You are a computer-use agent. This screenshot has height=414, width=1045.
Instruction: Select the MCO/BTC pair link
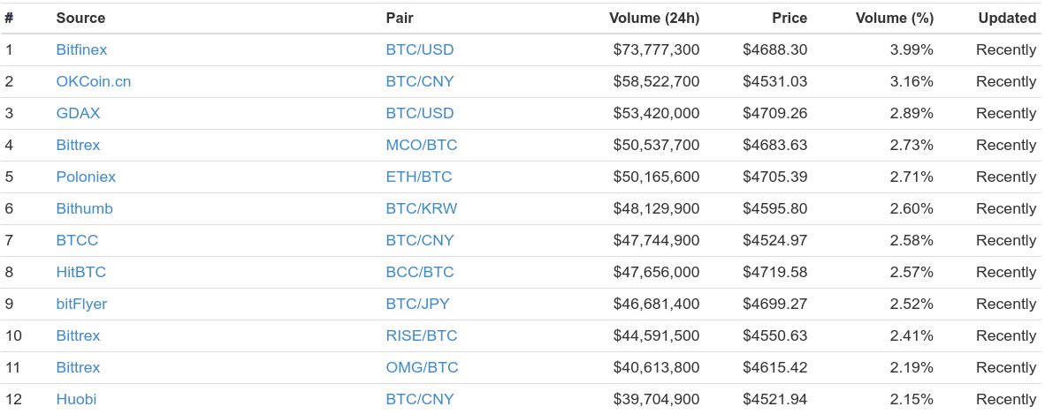click(422, 145)
